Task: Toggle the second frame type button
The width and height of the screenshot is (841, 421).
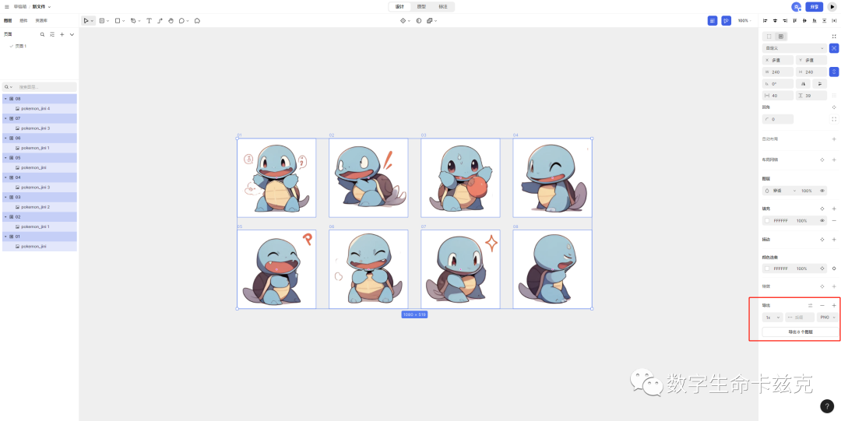Action: 781,37
